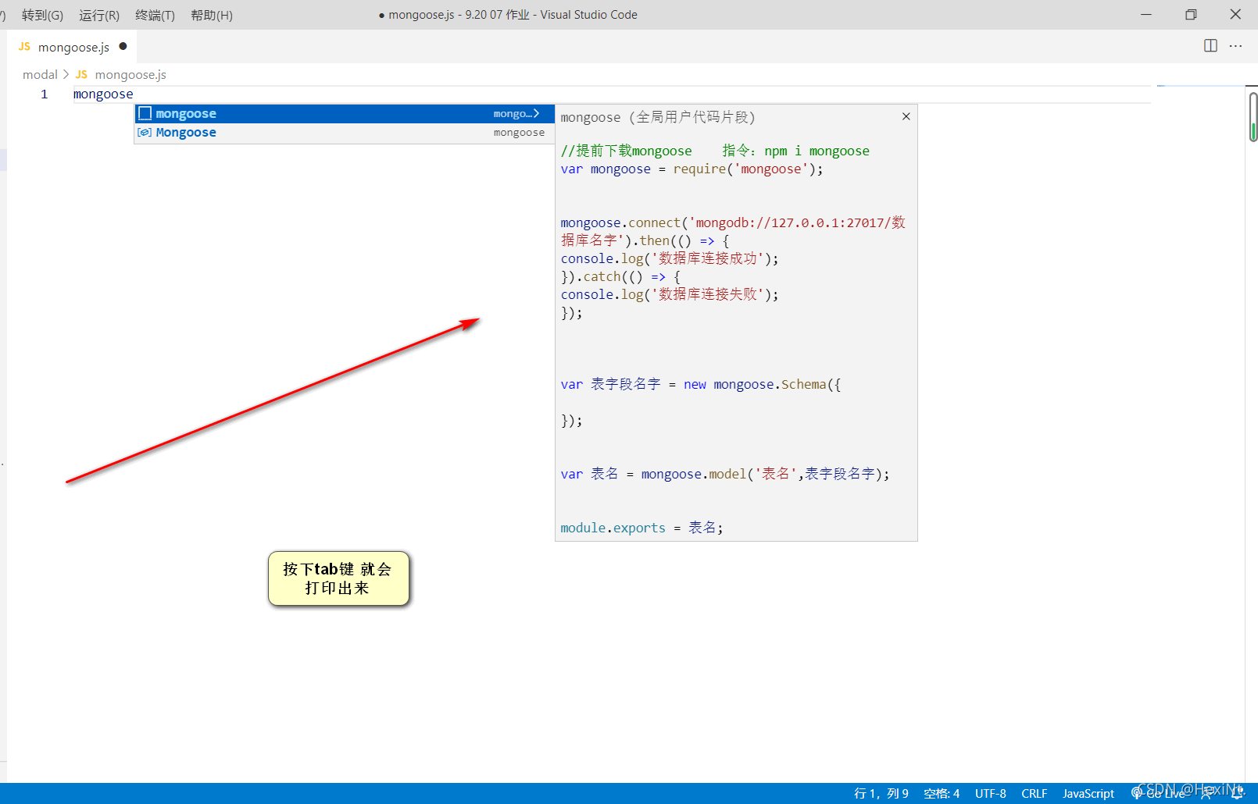Click the mongoose.model line in preview
The height and width of the screenshot is (804, 1258).
click(725, 474)
